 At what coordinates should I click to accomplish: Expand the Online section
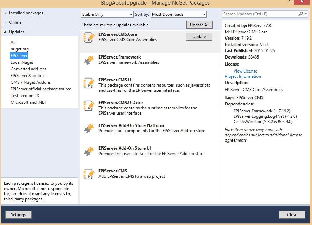tap(5, 22)
